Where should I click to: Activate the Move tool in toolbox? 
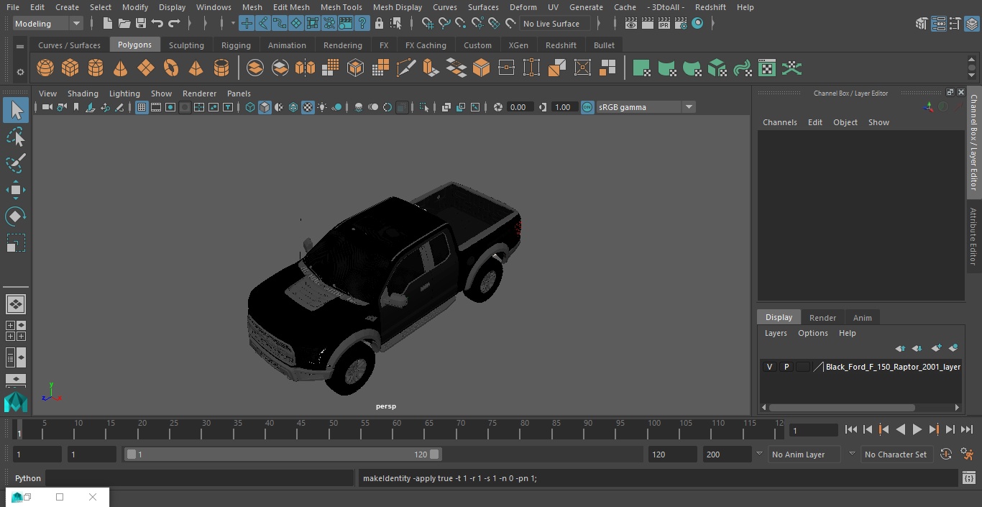pyautogui.click(x=16, y=190)
